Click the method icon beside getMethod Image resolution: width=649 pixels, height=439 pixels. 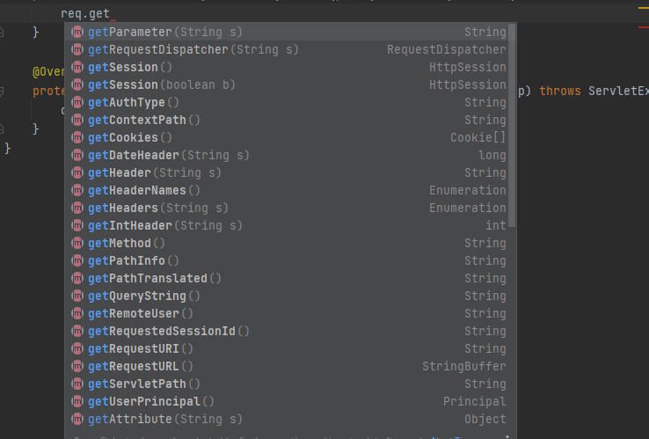(x=77, y=244)
